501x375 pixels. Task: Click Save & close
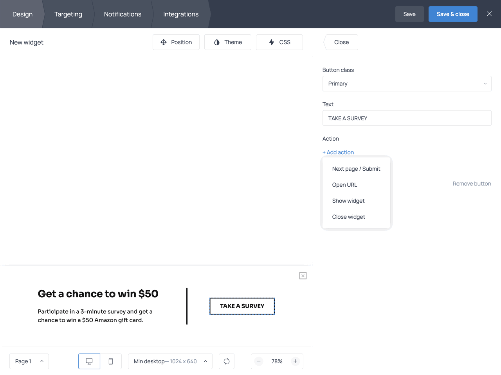(x=453, y=14)
